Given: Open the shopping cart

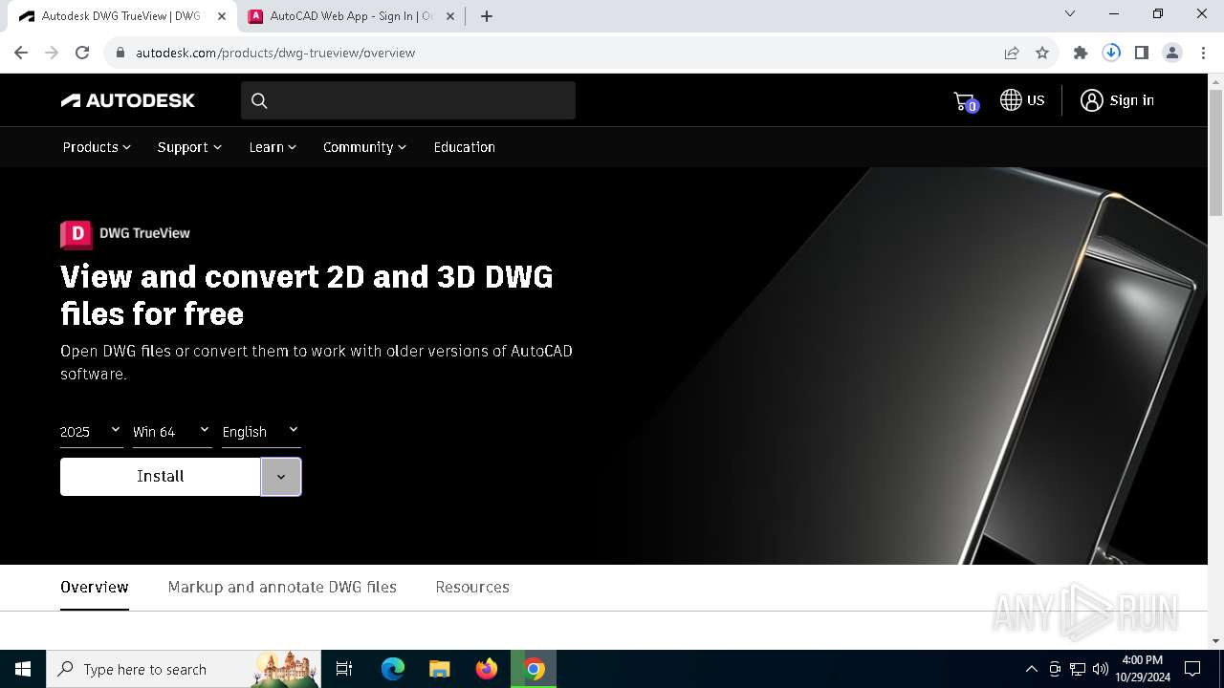Looking at the screenshot, I should [x=965, y=101].
